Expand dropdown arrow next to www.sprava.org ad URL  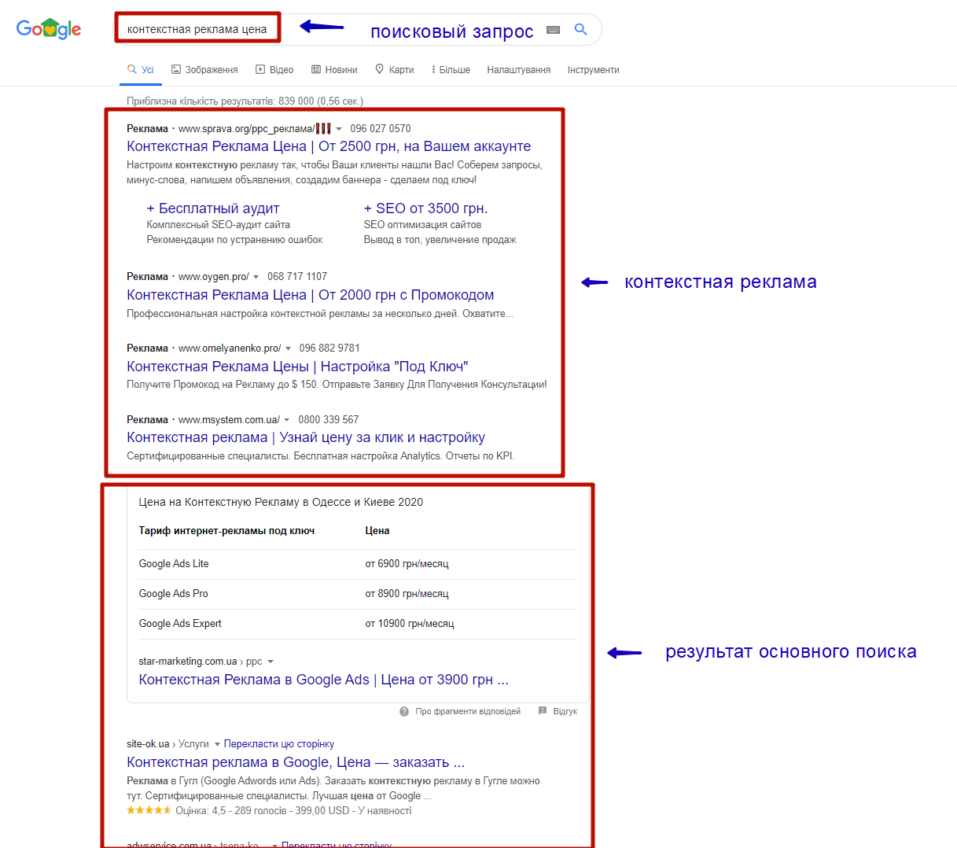click(339, 129)
